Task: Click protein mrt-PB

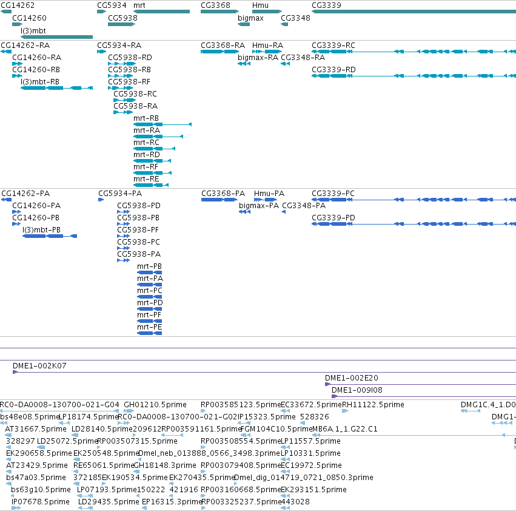Action: point(149,272)
